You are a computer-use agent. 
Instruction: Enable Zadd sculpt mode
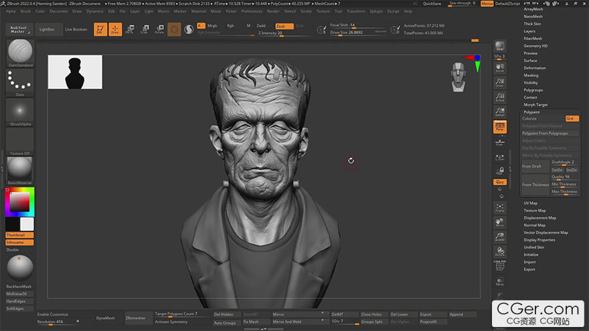tap(261, 26)
